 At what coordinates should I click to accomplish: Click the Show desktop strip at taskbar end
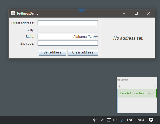[x=159, y=120]
